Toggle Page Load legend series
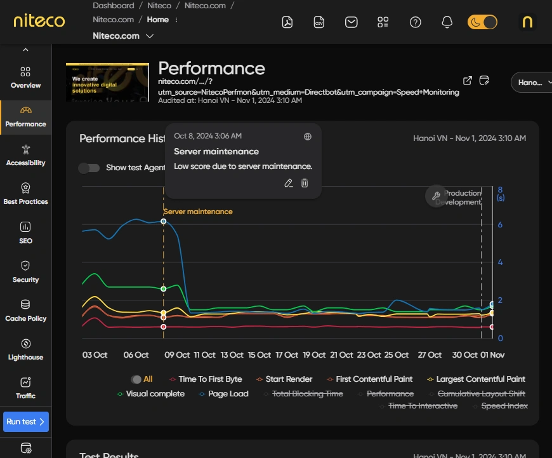 223,394
